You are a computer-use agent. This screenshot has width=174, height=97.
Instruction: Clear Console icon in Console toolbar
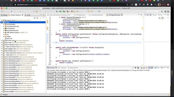pyautogui.click(x=141, y=68)
